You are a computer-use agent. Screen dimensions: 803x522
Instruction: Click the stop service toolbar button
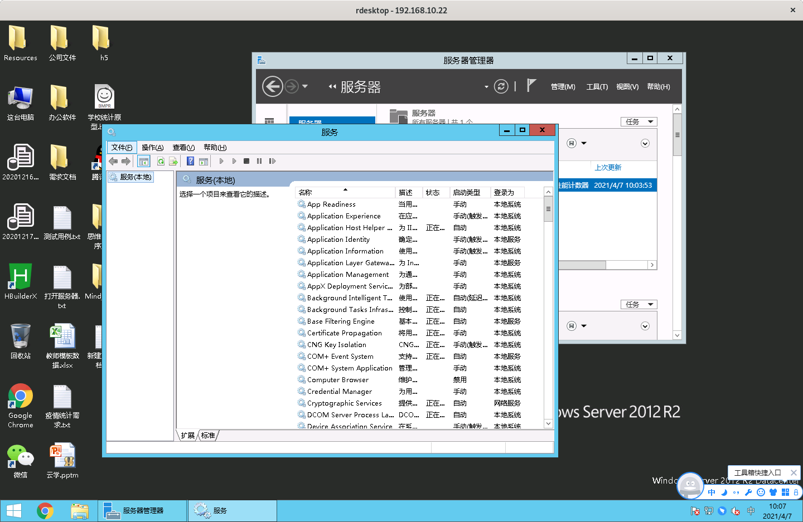click(246, 161)
